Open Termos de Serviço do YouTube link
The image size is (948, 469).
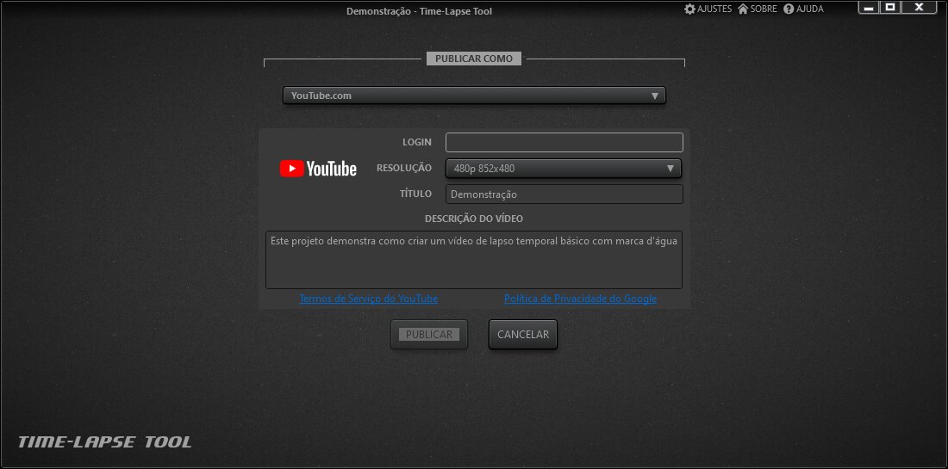coord(368,299)
